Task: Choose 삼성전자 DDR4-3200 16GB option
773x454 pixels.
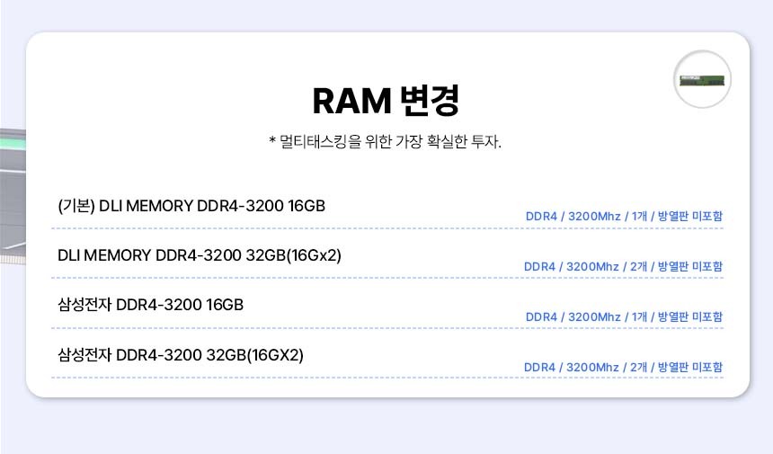Action: (151, 305)
